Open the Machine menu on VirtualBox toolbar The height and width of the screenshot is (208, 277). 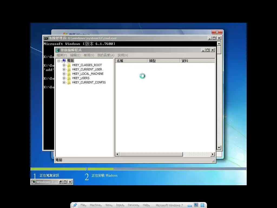coord(95,205)
